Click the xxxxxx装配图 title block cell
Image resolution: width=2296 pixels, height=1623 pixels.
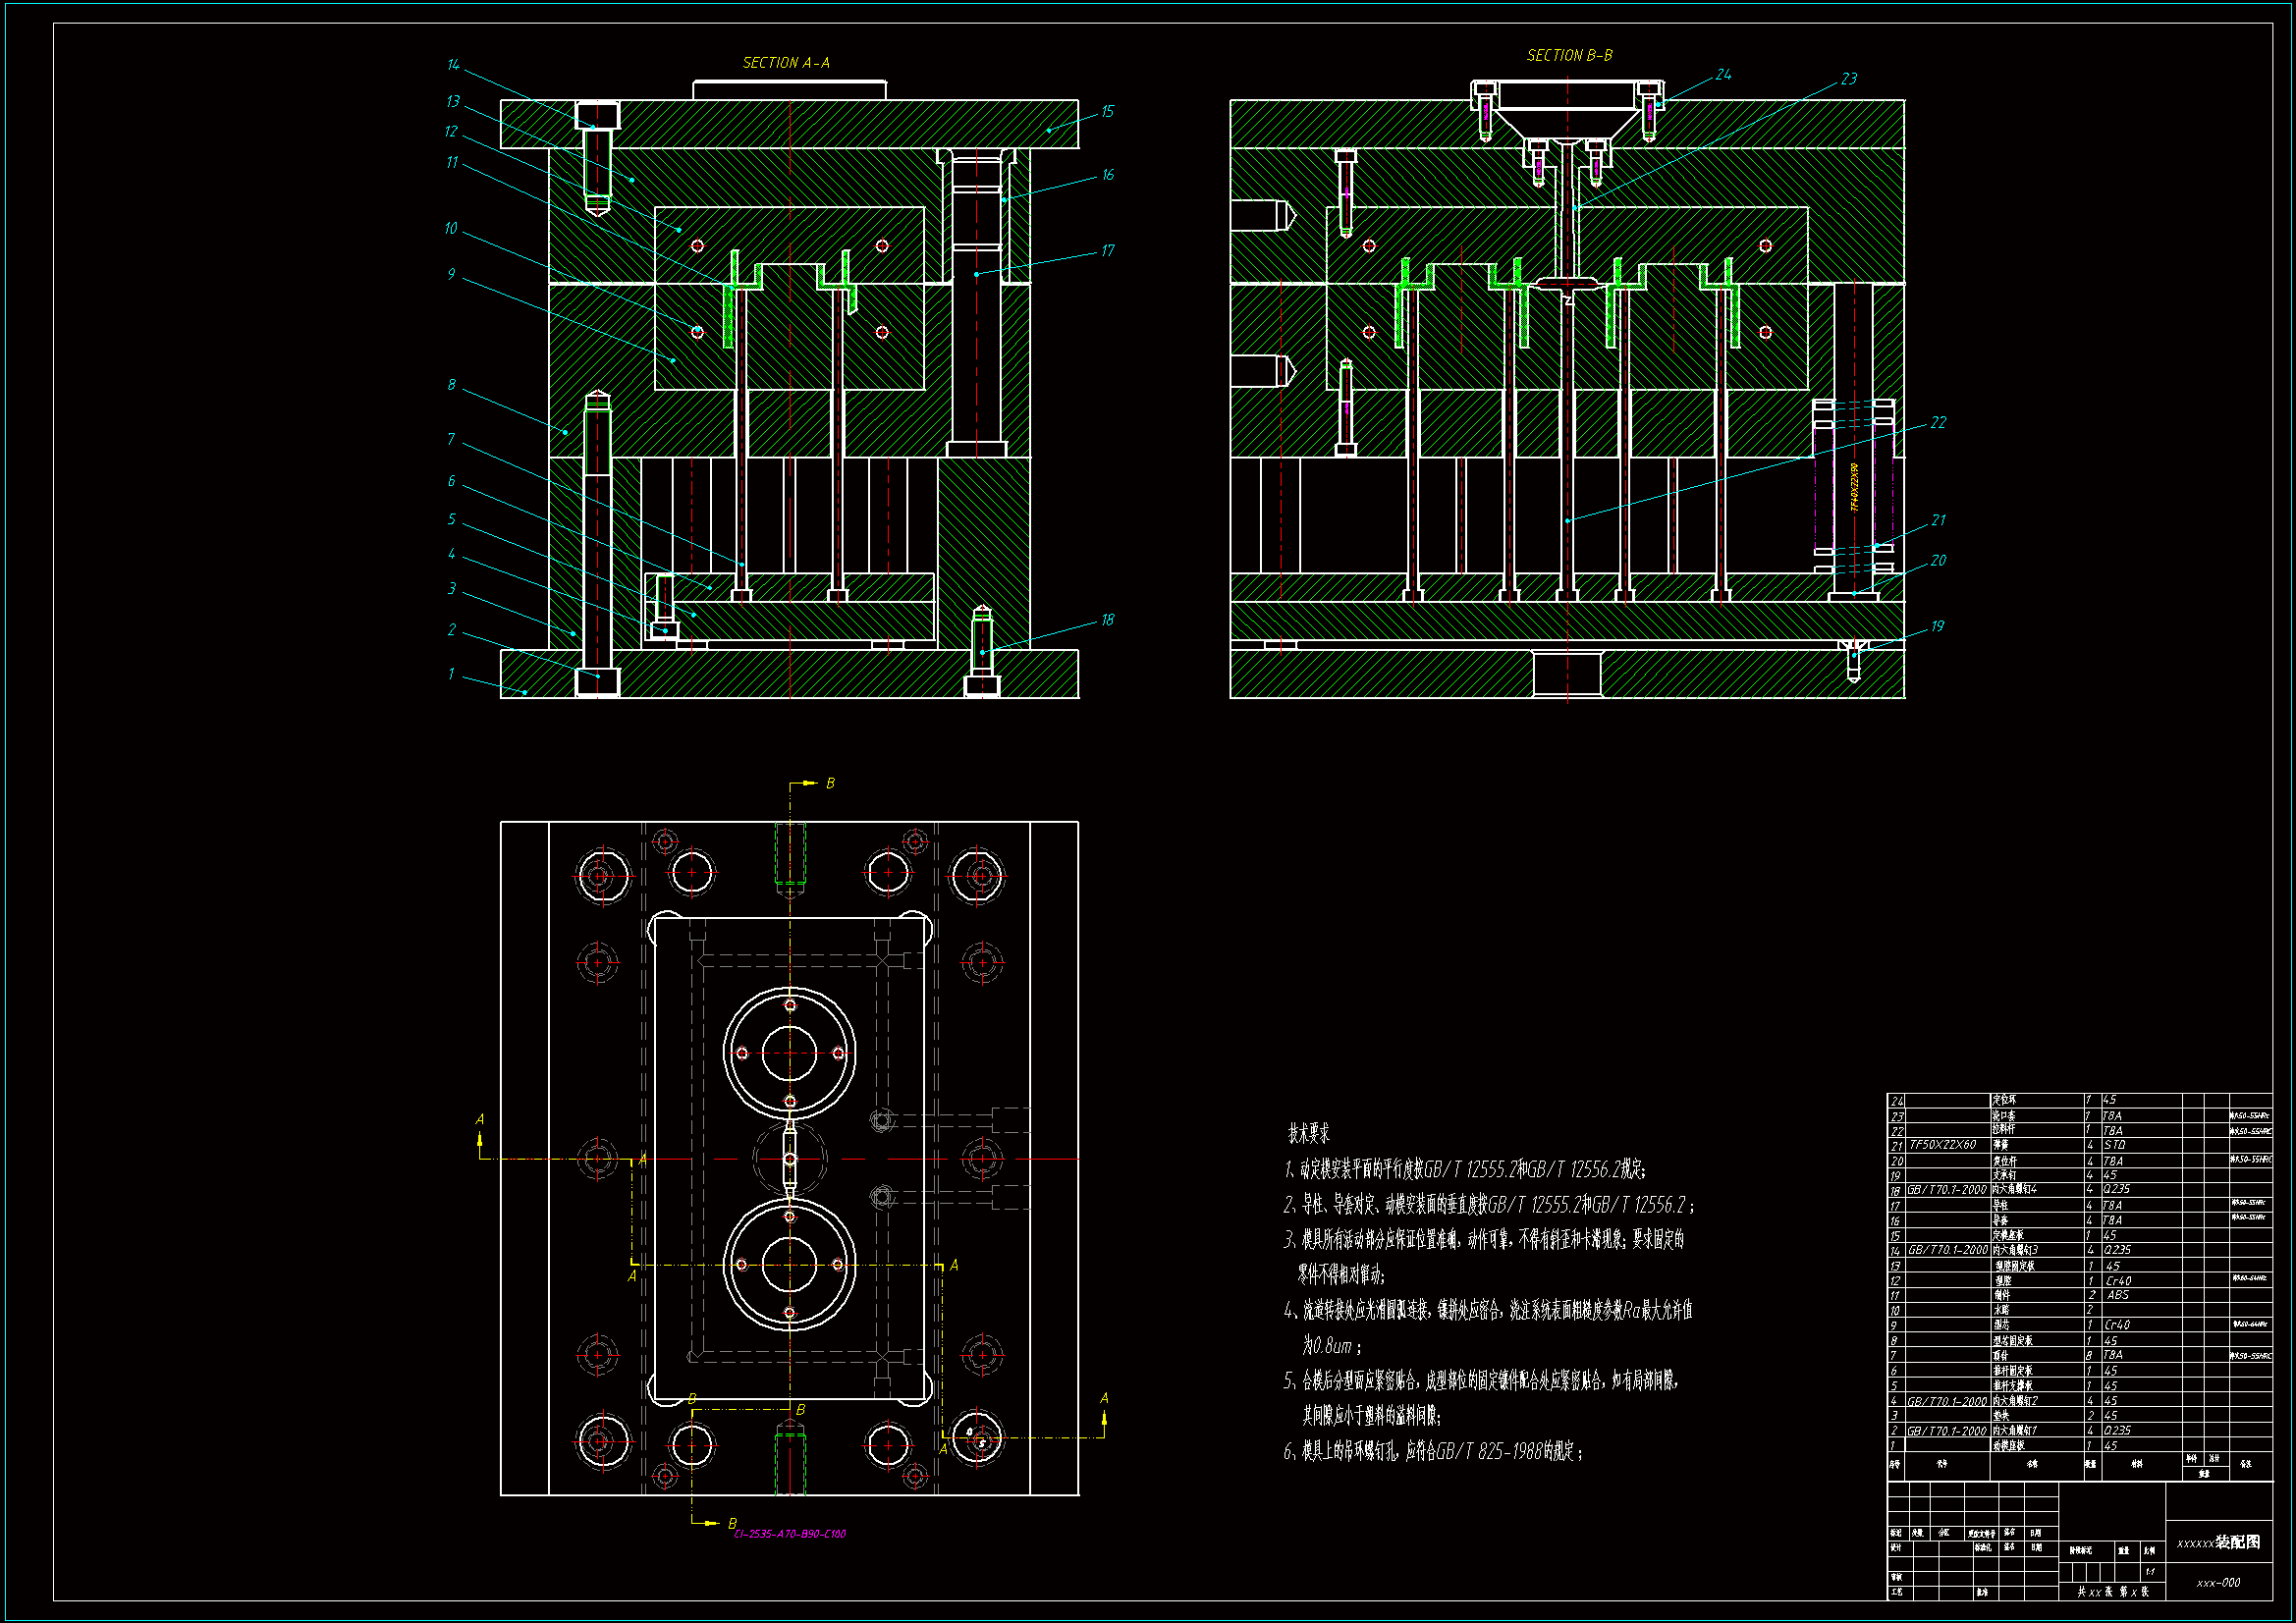click(2217, 1542)
